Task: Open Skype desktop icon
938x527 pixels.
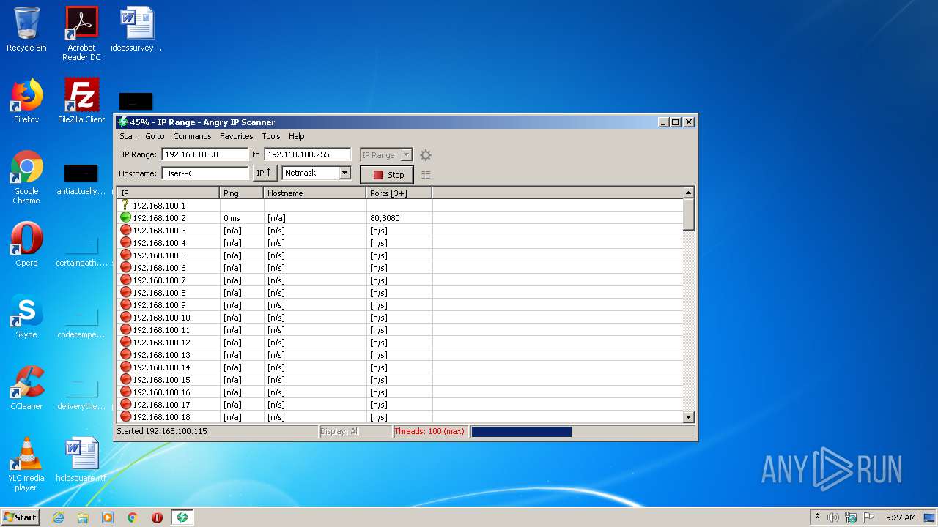Action: point(26,316)
